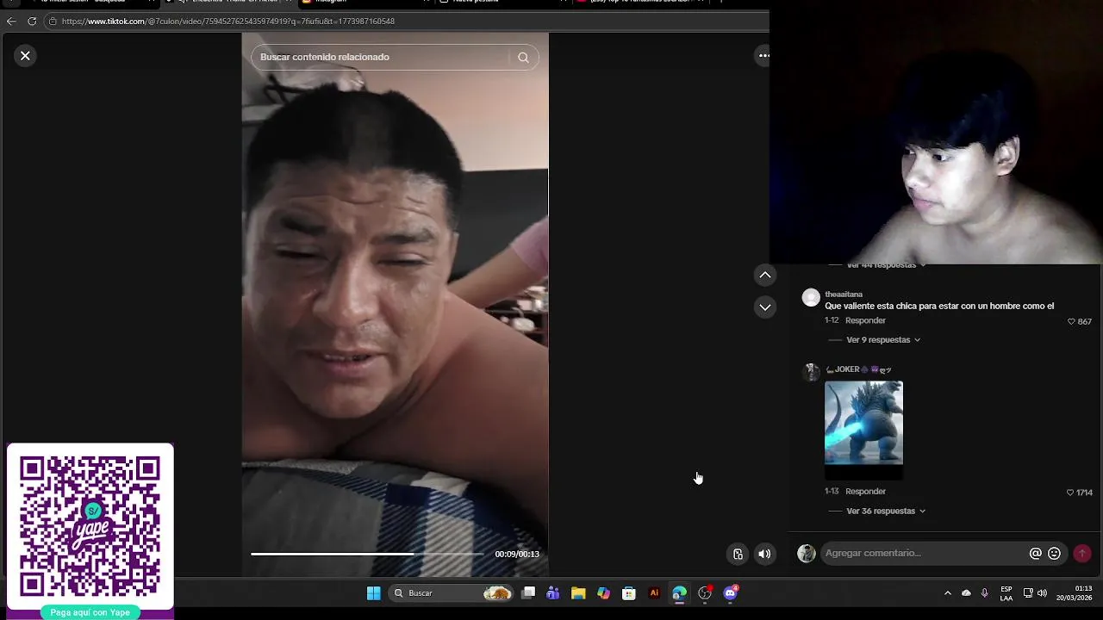Open Adobe Illustrator from taskbar
Image resolution: width=1103 pixels, height=620 pixels.
[x=654, y=593]
